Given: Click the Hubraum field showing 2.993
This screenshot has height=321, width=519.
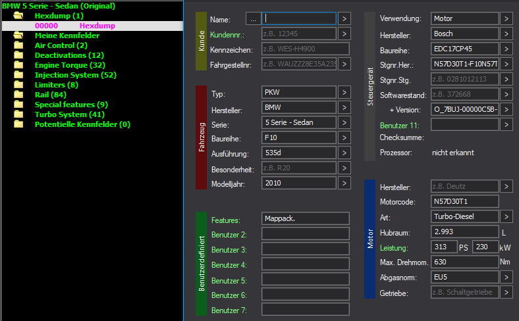Looking at the screenshot, I should click(465, 232).
